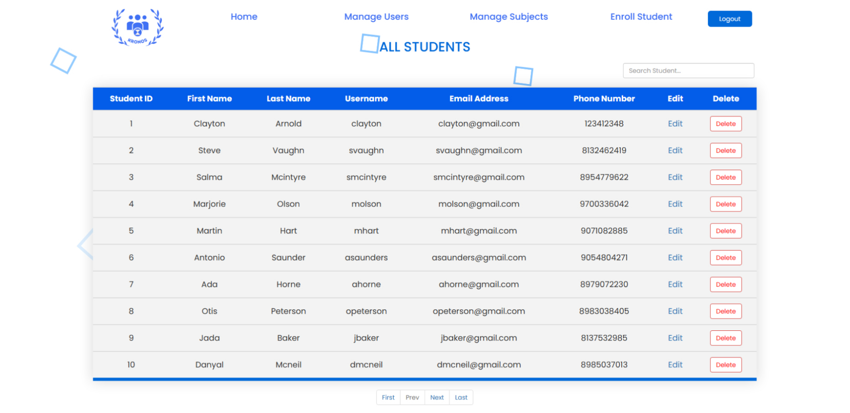Click the Kronos logo icon
Viewport: 850px width, 413px height.
(137, 28)
